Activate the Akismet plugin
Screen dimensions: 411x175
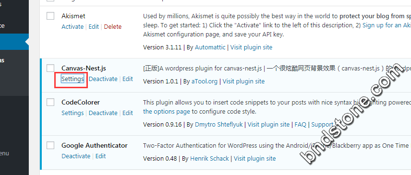pos(73,27)
